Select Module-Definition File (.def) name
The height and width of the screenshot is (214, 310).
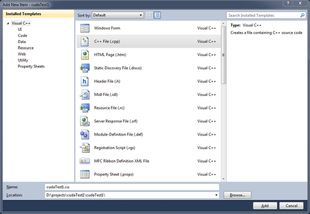click(118, 135)
